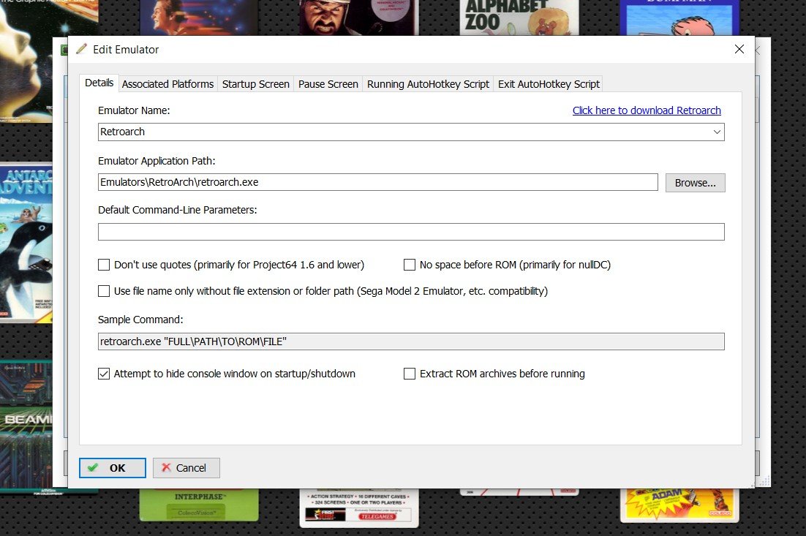
Task: Enable No space before ROM checkbox
Action: (409, 265)
